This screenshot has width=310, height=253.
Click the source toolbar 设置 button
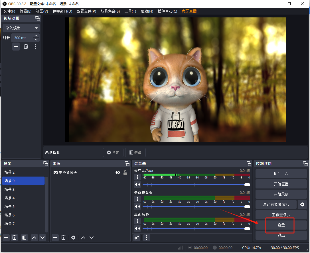113,152
